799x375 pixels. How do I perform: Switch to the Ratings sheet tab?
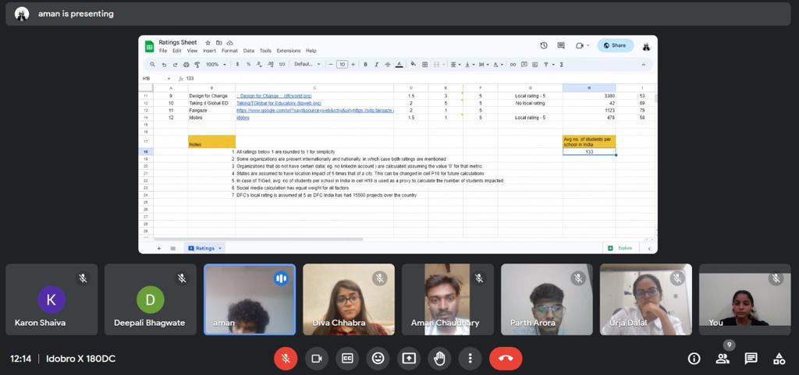click(x=205, y=248)
